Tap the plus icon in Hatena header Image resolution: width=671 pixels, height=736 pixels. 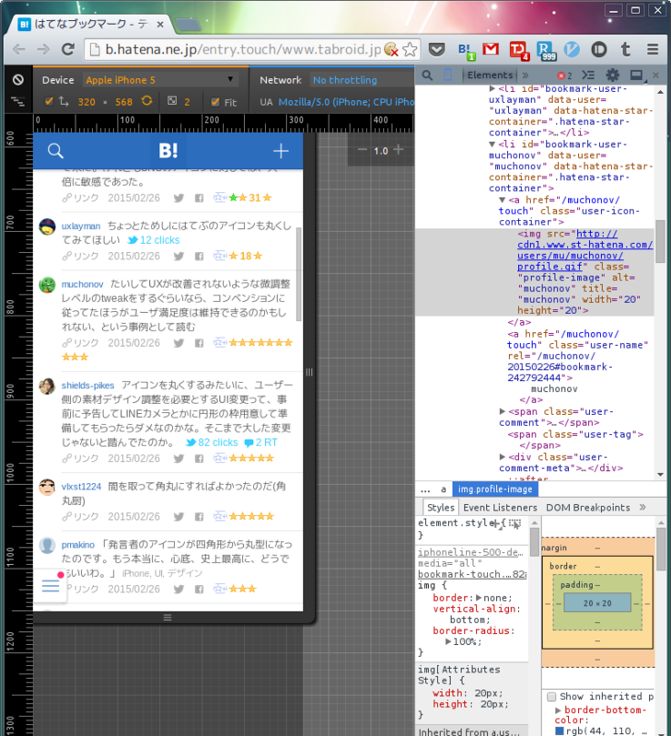click(x=281, y=151)
